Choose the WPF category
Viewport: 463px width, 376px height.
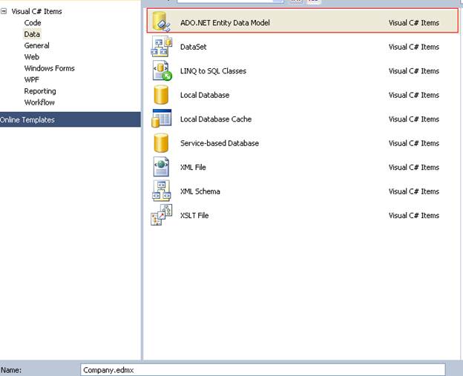click(x=32, y=79)
